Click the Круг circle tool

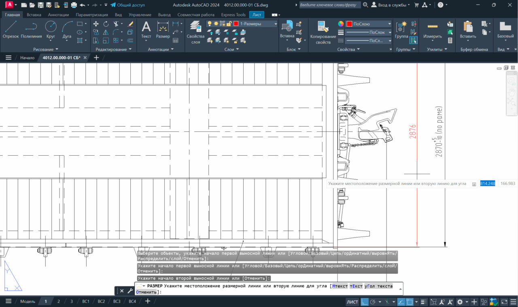[51, 30]
